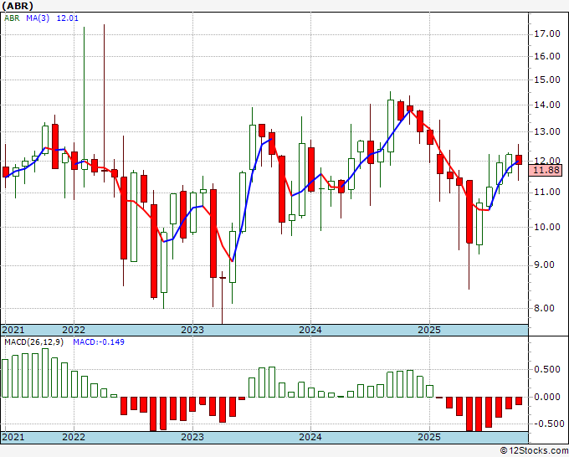Click the MA(3) legend label
This screenshot has height=457, width=569.
tap(38, 18)
